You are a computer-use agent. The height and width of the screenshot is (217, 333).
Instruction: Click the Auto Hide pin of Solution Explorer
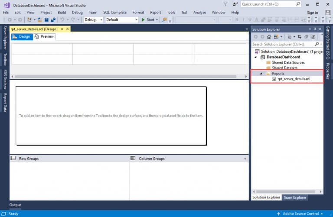coord(315,29)
